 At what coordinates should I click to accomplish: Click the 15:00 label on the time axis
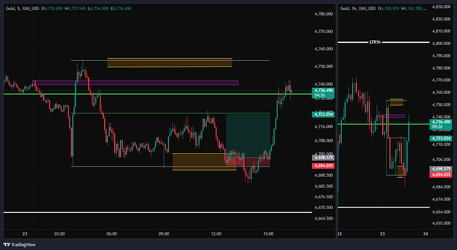coord(268,233)
